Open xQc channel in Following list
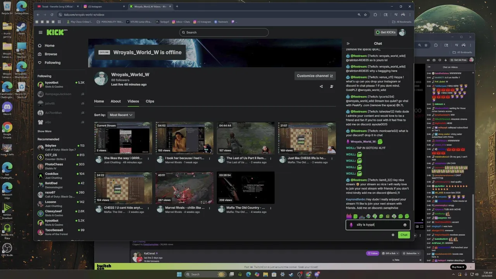The width and height of the screenshot is (496, 279). (61, 122)
